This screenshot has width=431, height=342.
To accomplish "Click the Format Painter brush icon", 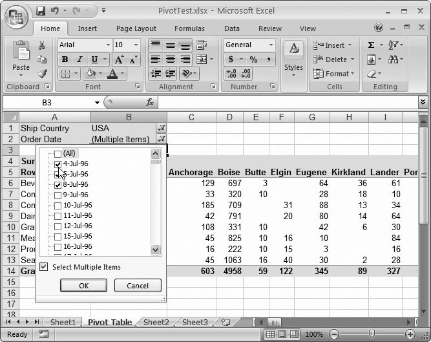I will click(42, 74).
